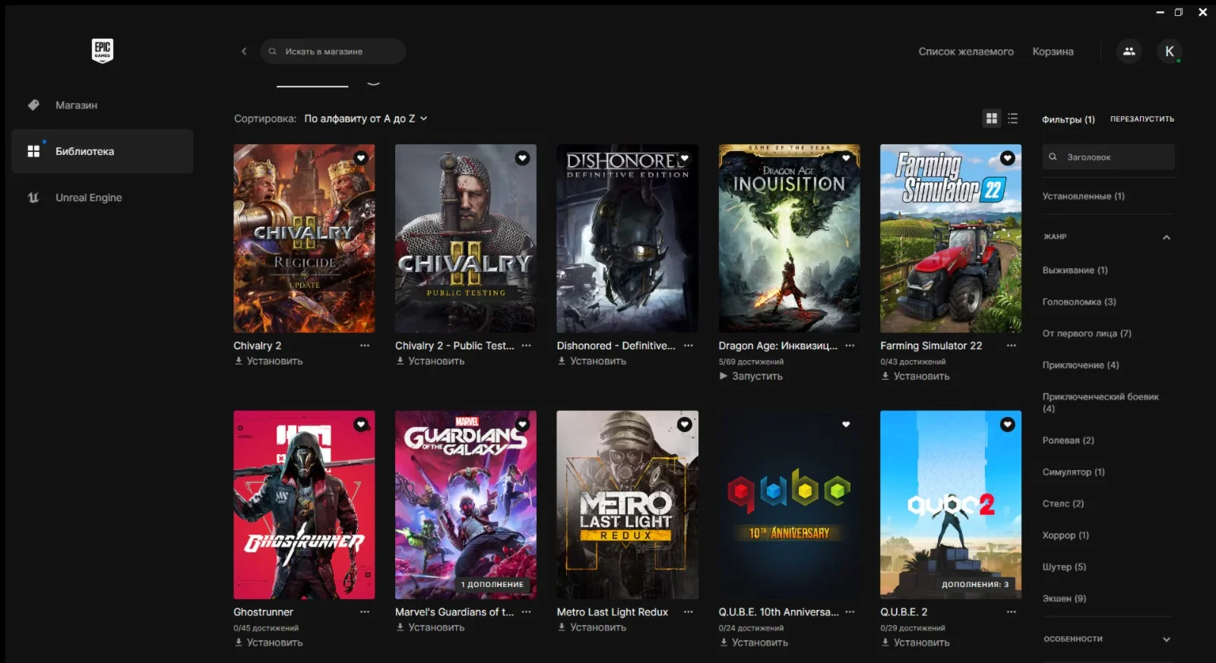1216x663 pixels.
Task: Toggle favorite heart on Metro Last Light Redux
Action: pyautogui.click(x=685, y=425)
